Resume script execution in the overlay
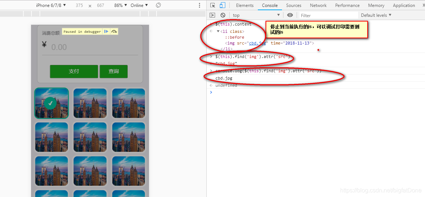The width and height of the screenshot is (425, 197). [106, 32]
